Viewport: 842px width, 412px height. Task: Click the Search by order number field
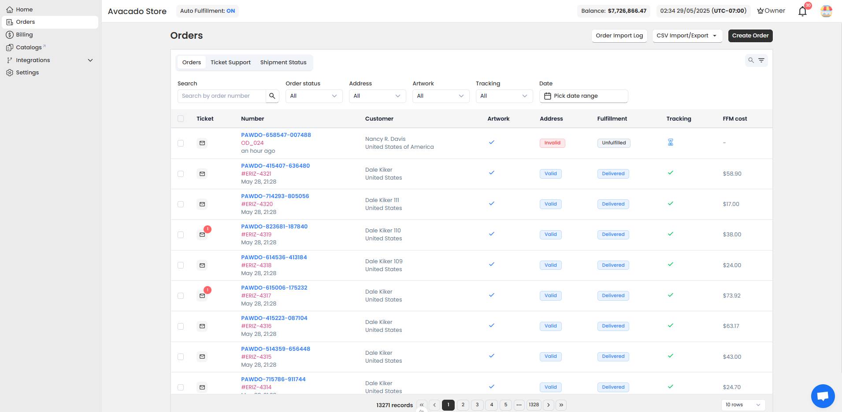click(x=222, y=96)
